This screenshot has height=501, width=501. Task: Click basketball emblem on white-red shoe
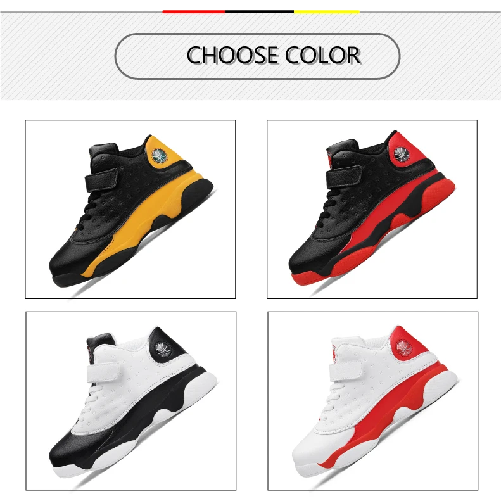[404, 348]
